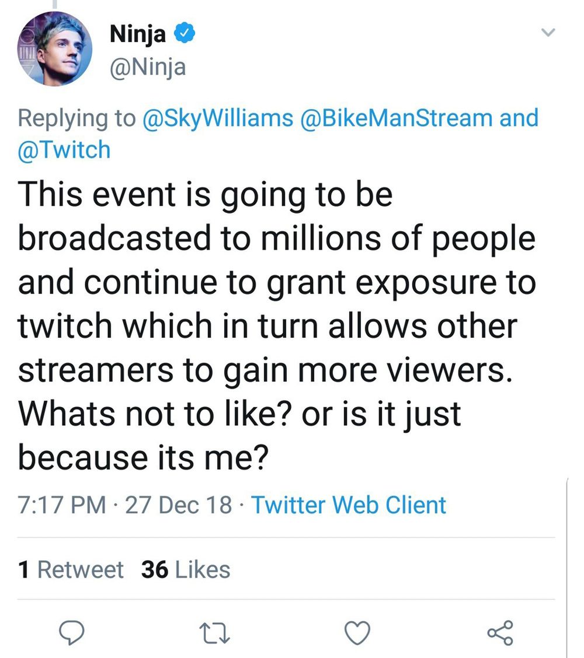Open the share icon options

(x=500, y=632)
